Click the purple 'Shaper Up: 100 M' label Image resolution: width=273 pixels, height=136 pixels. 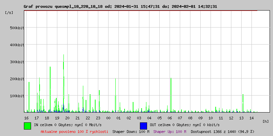170,132
